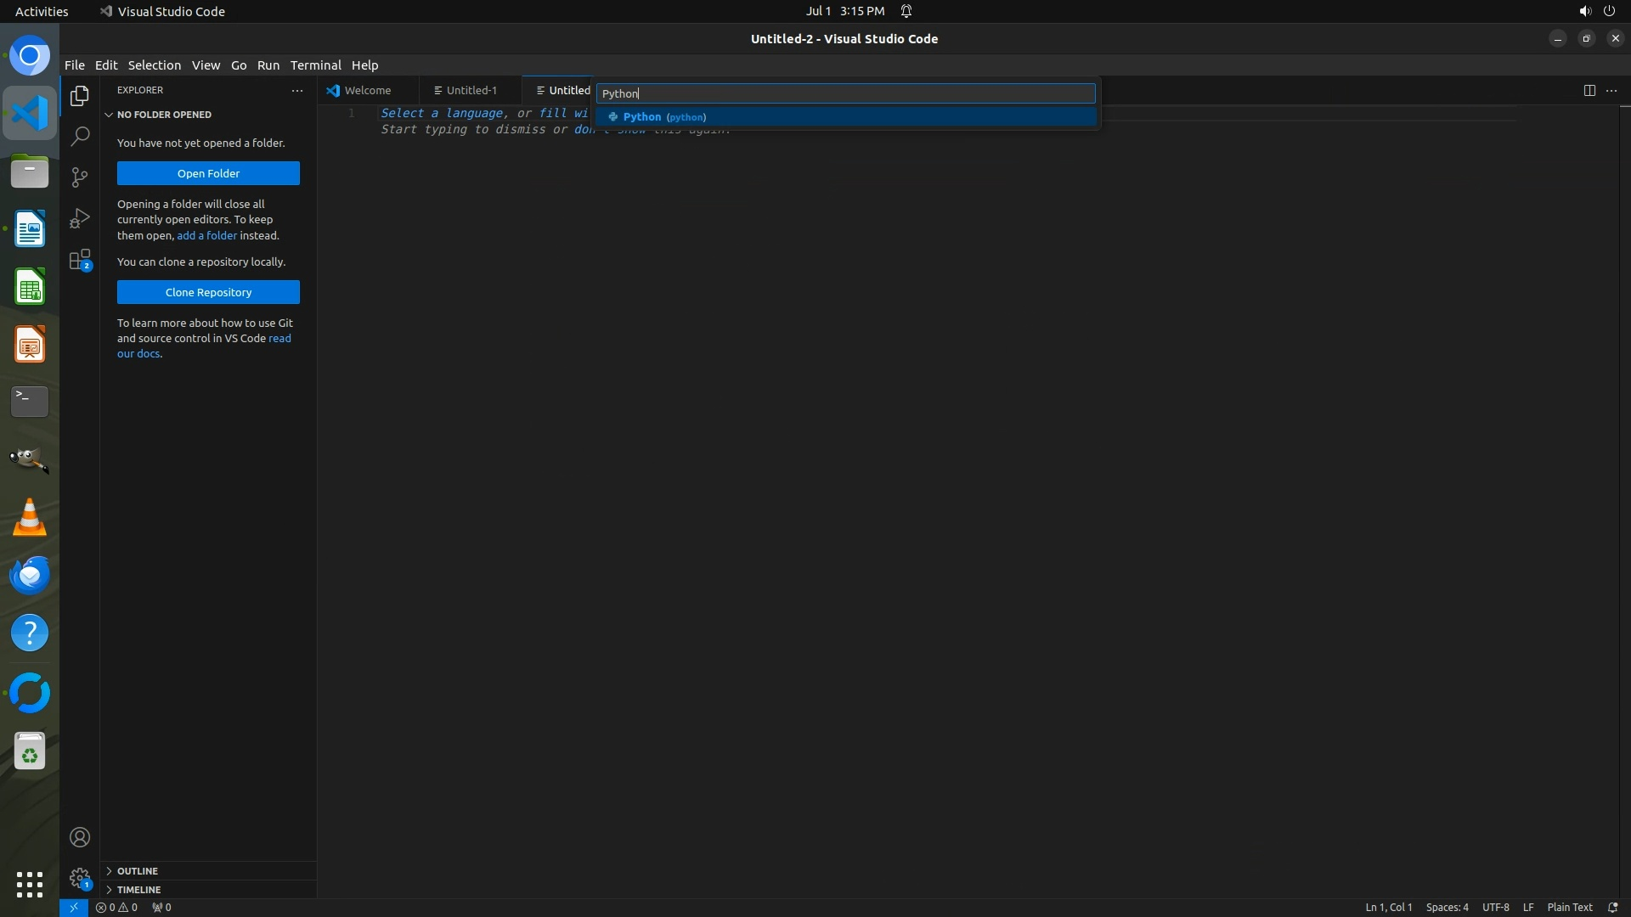Open the Manage gear icon
Image resolution: width=1631 pixels, height=917 pixels.
(x=80, y=878)
